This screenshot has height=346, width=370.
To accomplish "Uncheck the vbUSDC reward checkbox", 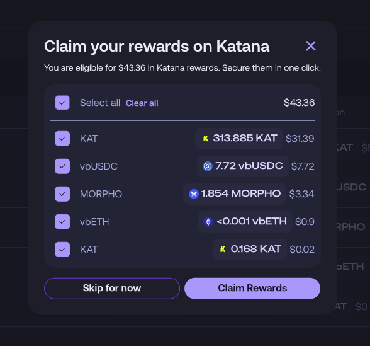I will pos(62,166).
